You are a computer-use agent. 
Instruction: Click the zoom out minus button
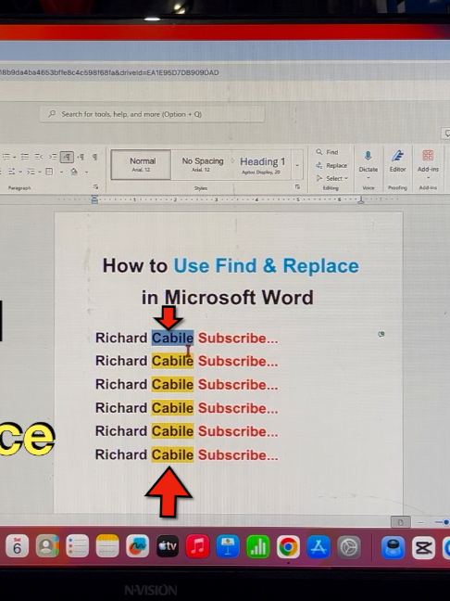point(421,522)
